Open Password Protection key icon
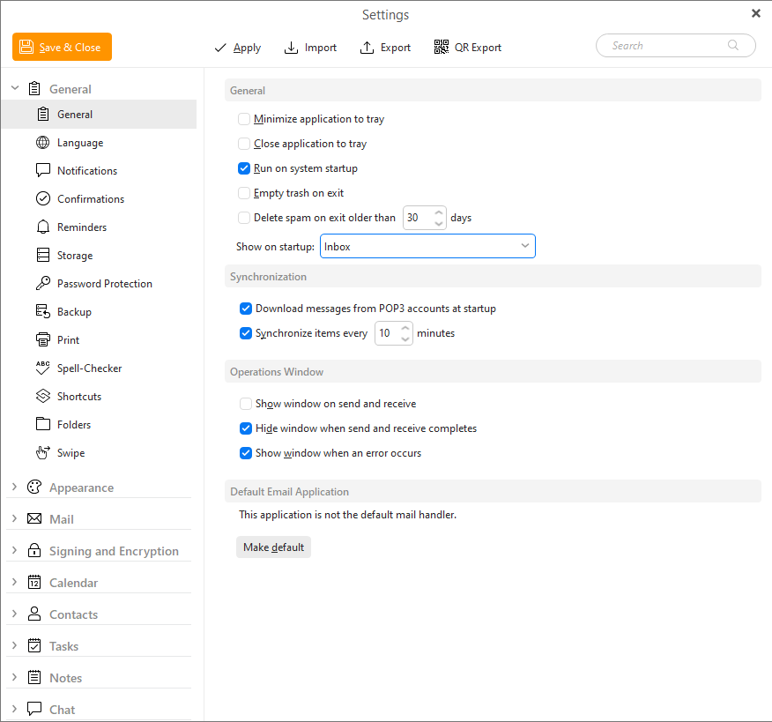The image size is (772, 722). [42, 284]
